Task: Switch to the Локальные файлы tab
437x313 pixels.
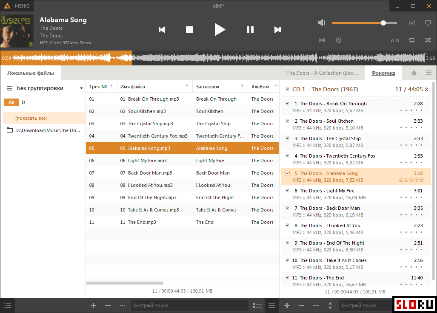Action: (31, 73)
